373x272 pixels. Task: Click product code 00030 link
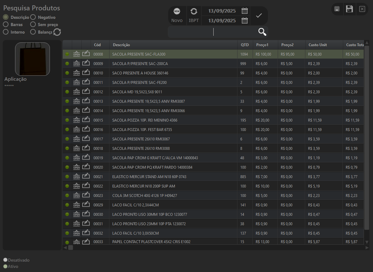point(98,214)
